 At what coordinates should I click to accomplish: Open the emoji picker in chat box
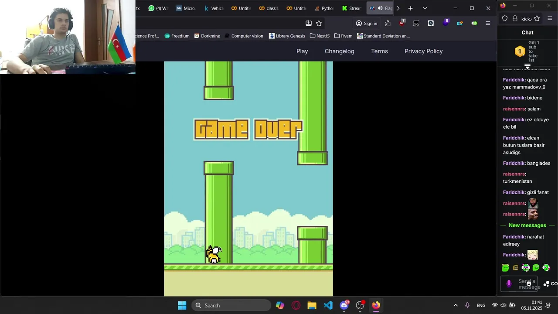point(529,283)
